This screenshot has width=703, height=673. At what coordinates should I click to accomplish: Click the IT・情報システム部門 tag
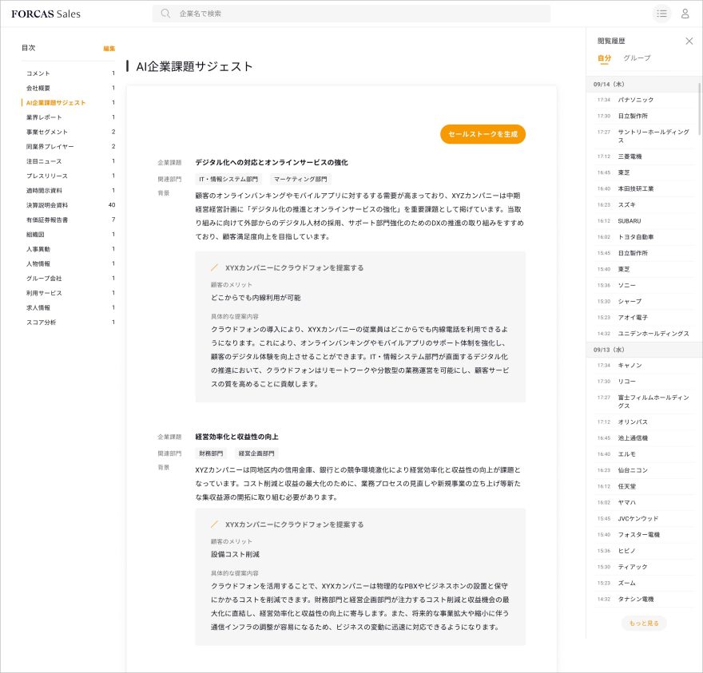coord(228,180)
